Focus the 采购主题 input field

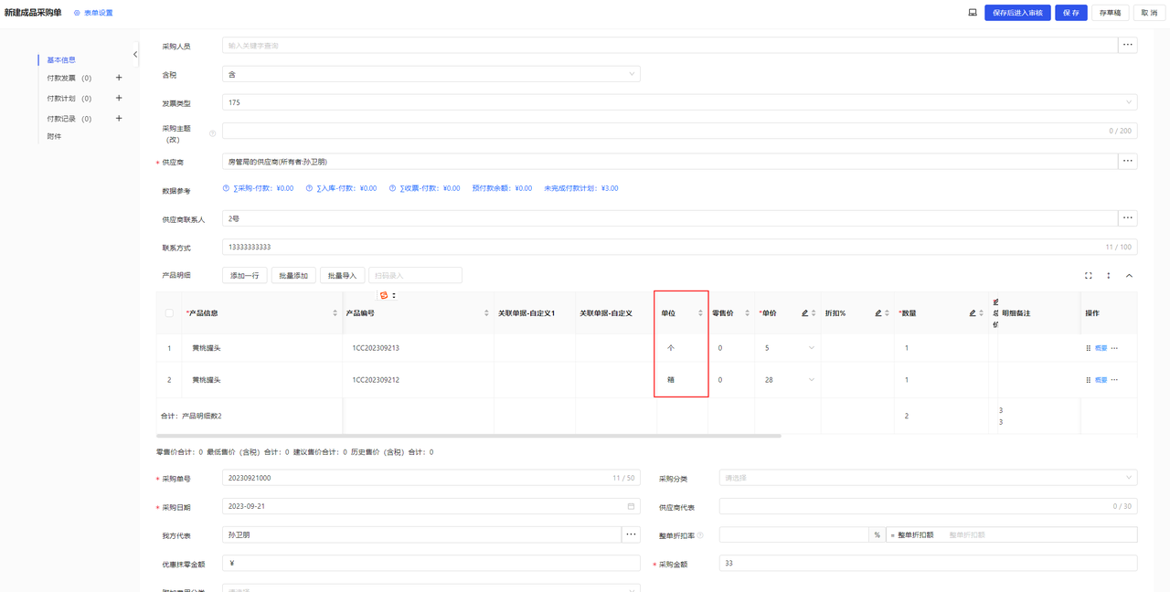(x=680, y=131)
